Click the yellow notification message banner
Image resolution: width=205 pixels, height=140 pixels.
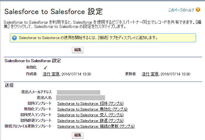pyautogui.click(x=103, y=38)
